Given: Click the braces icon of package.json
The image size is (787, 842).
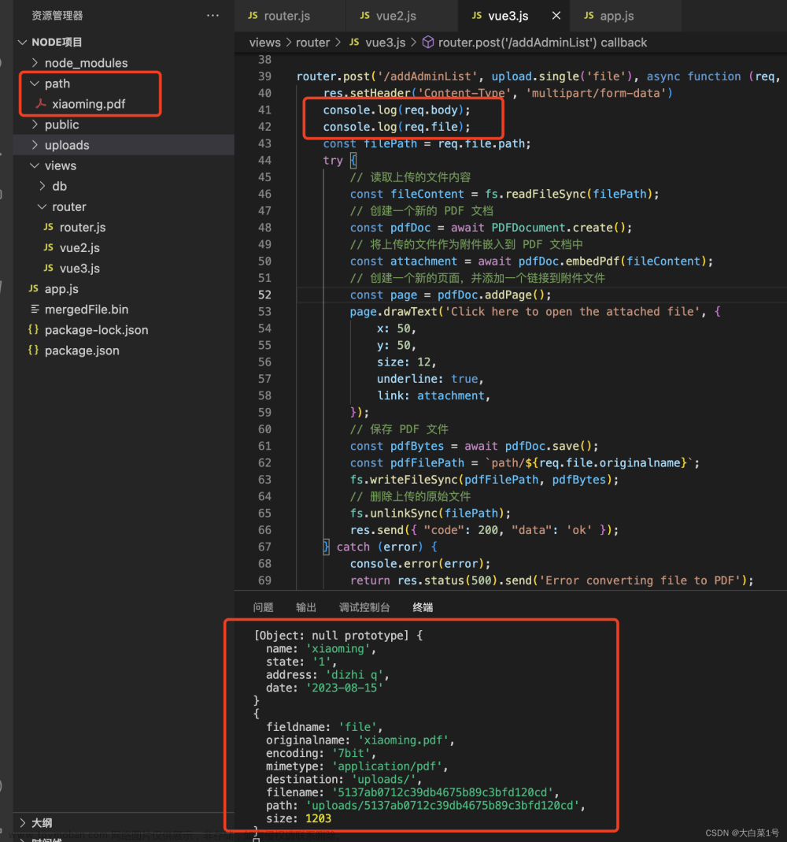Looking at the screenshot, I should tap(33, 351).
